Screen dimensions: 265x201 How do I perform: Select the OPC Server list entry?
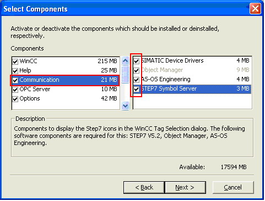66,90
